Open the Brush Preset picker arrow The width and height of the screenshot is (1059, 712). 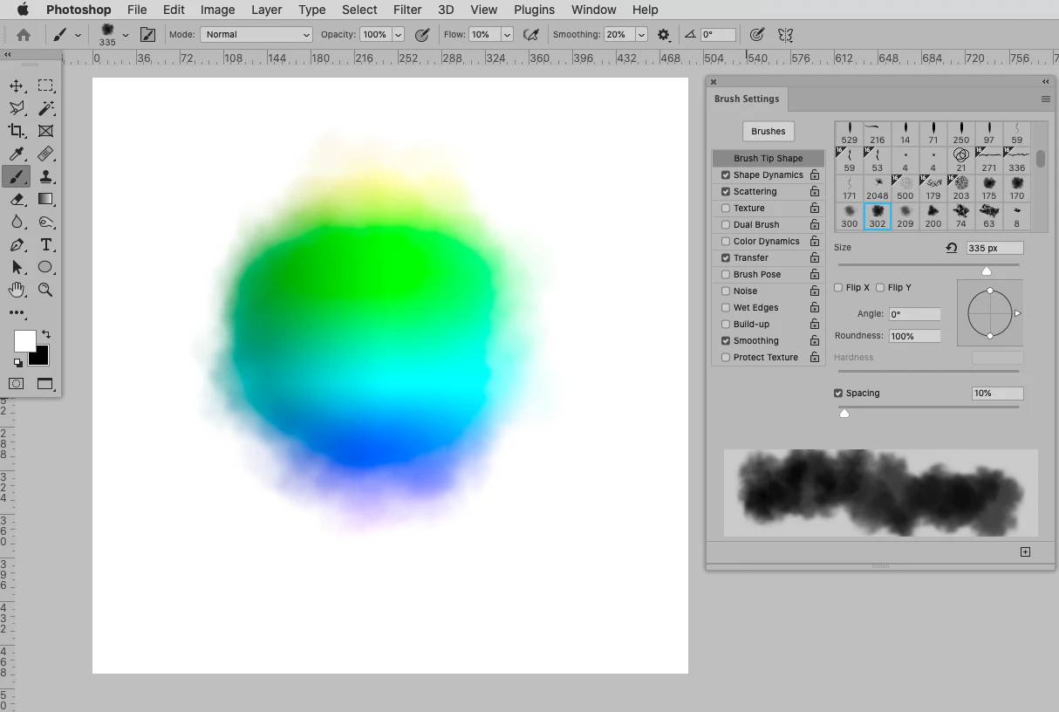(x=126, y=35)
